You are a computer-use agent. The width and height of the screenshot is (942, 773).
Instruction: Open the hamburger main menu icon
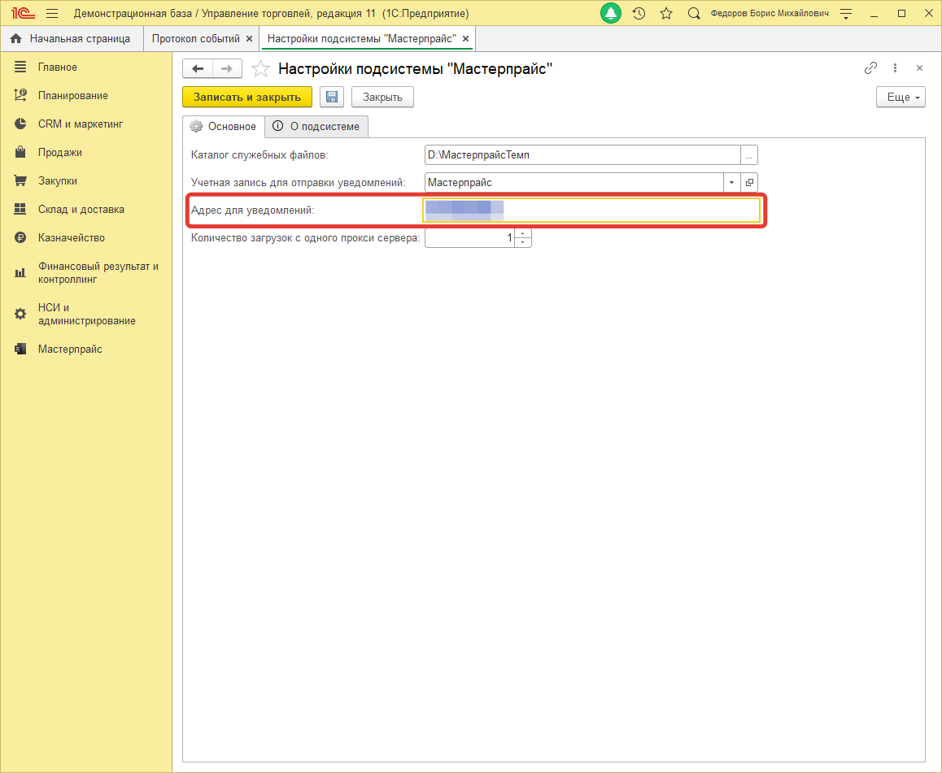pos(52,14)
